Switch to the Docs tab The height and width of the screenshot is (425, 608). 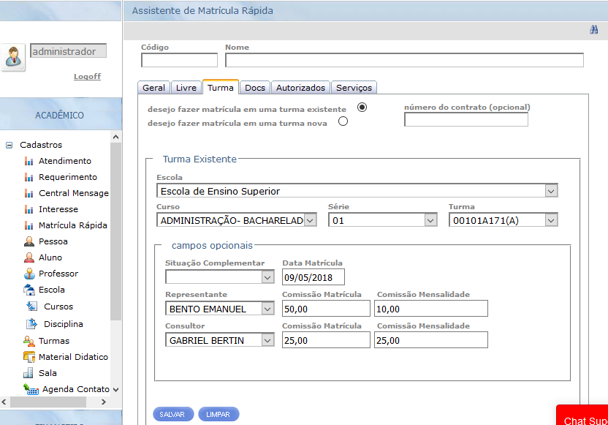click(255, 88)
